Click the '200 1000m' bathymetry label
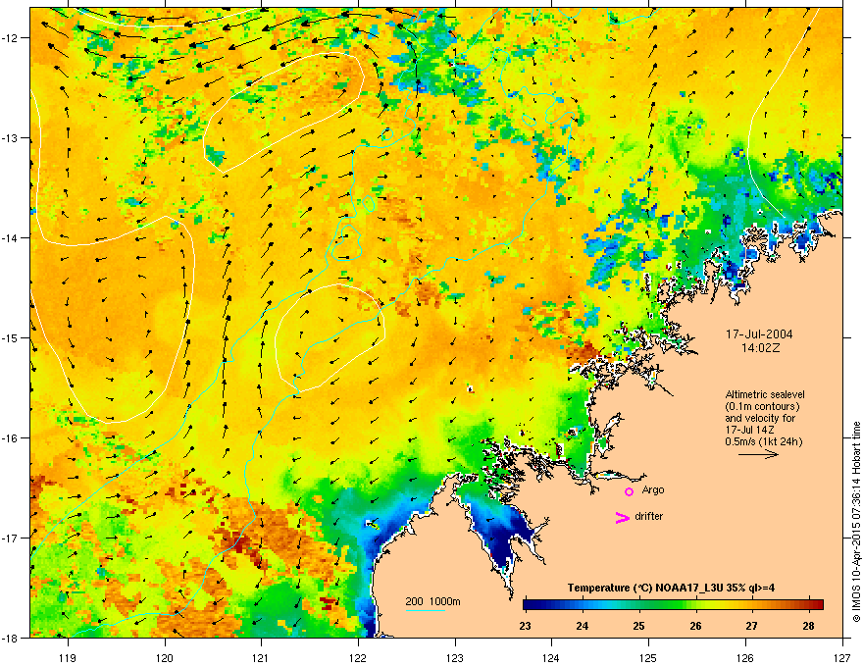 pyautogui.click(x=433, y=601)
